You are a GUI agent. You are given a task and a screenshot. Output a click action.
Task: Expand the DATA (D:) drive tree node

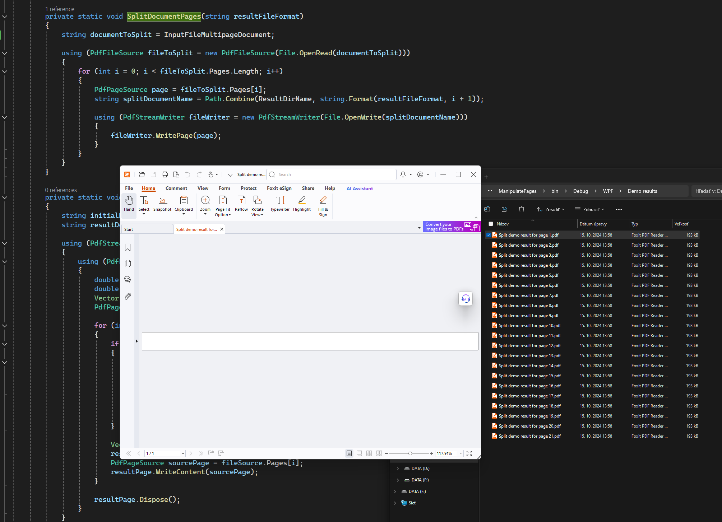click(398, 469)
